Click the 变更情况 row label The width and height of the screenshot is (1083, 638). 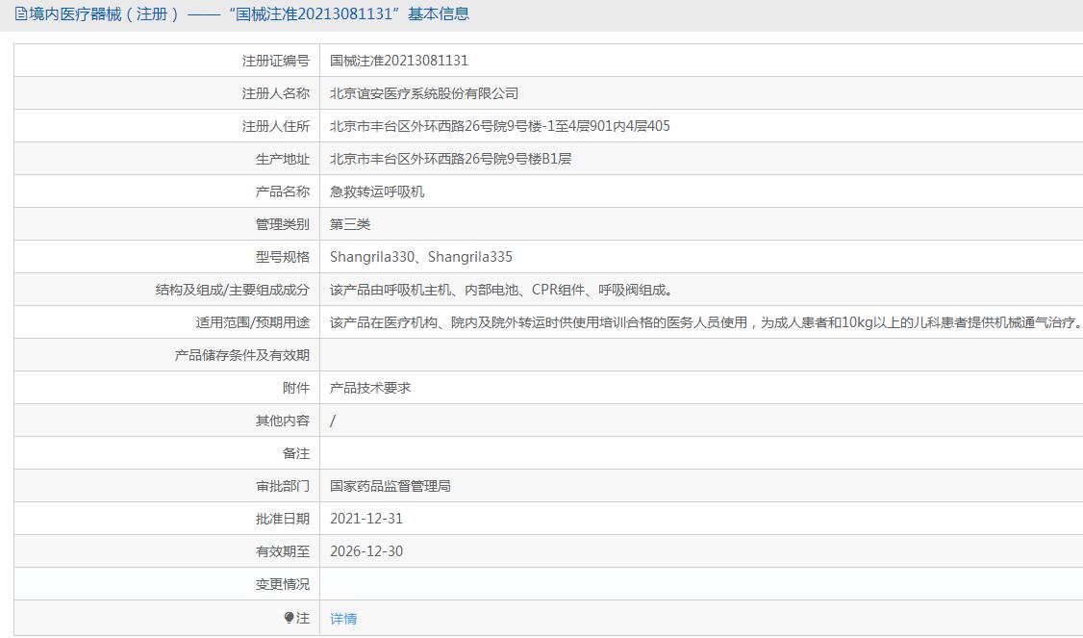point(282,584)
